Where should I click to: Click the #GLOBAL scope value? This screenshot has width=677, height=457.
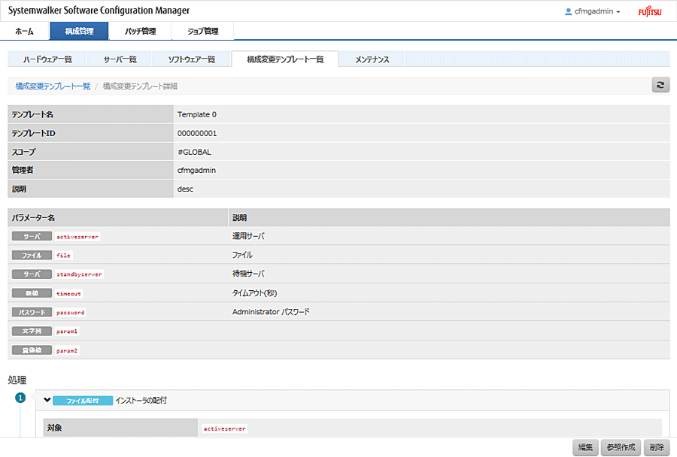[194, 152]
